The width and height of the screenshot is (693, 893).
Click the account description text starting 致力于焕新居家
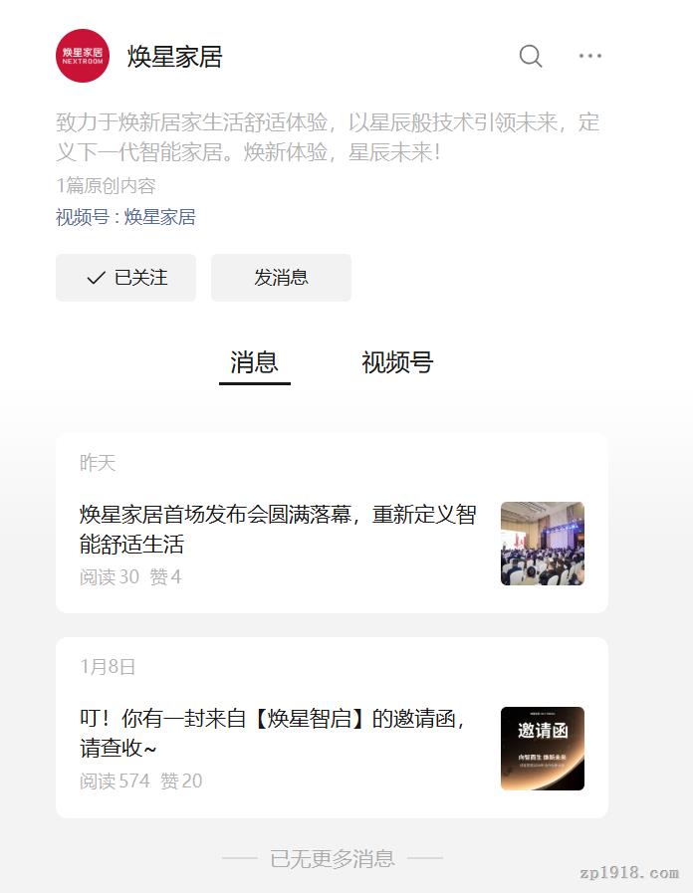(328, 137)
